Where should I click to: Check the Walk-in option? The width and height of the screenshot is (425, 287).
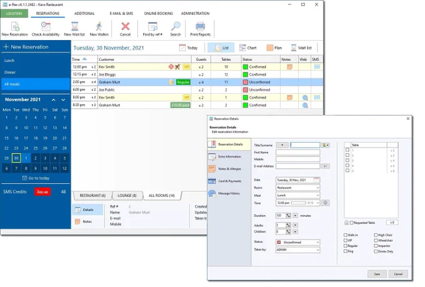(x=345, y=235)
